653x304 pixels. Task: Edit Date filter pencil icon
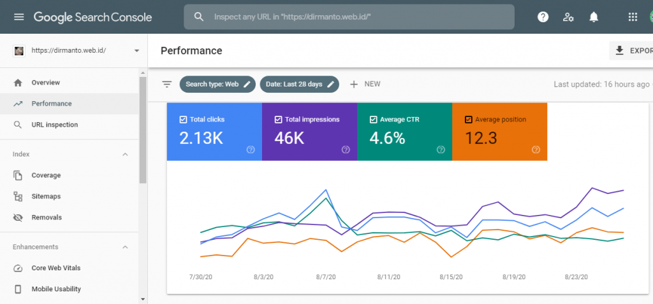click(x=331, y=85)
